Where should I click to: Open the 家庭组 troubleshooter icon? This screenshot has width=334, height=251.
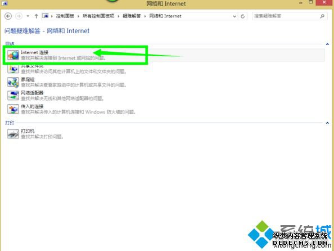click(x=13, y=82)
